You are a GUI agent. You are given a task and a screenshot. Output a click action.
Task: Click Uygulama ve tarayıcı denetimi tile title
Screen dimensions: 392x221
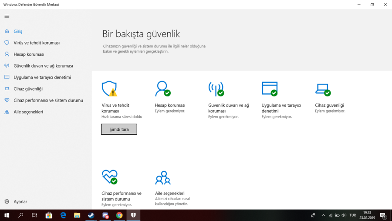(281, 108)
